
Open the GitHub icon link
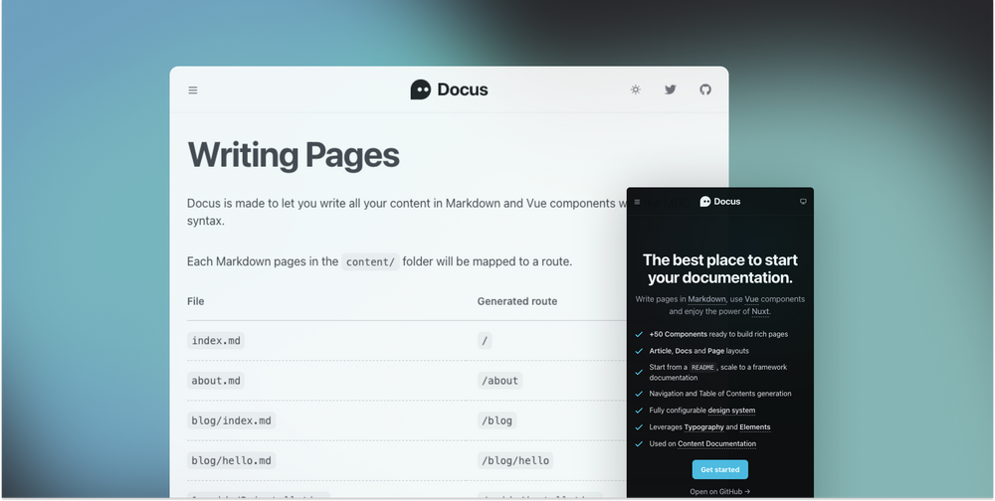click(x=705, y=89)
